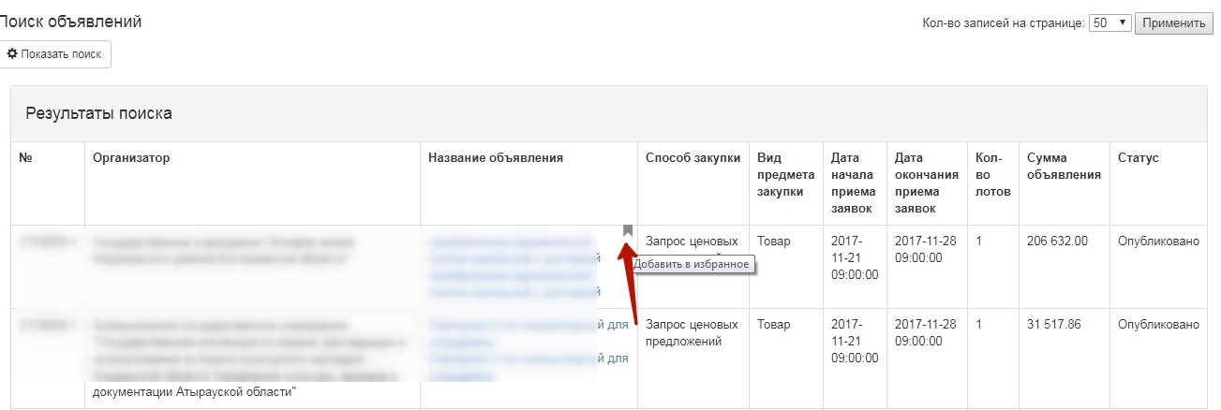
Task: Click the Организатор column header
Action: click(x=131, y=158)
